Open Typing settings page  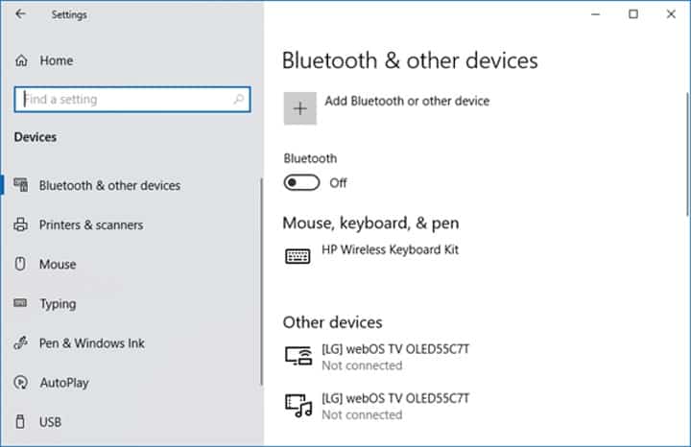58,304
